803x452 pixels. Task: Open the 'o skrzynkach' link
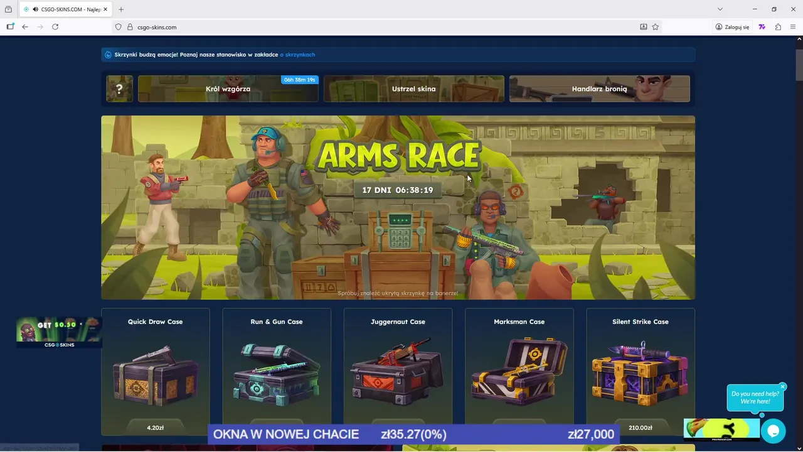pyautogui.click(x=297, y=55)
